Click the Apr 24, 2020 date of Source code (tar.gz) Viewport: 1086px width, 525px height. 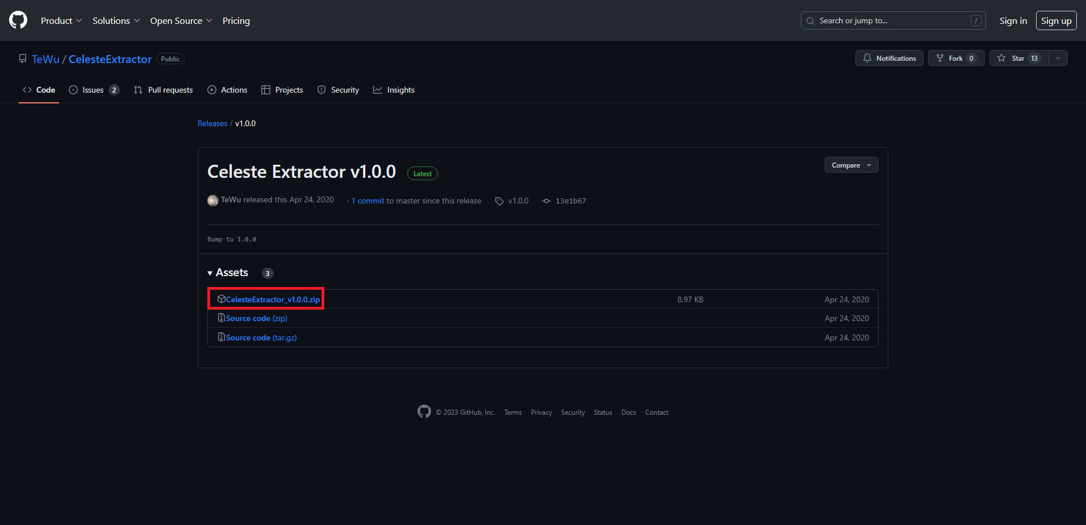(847, 338)
